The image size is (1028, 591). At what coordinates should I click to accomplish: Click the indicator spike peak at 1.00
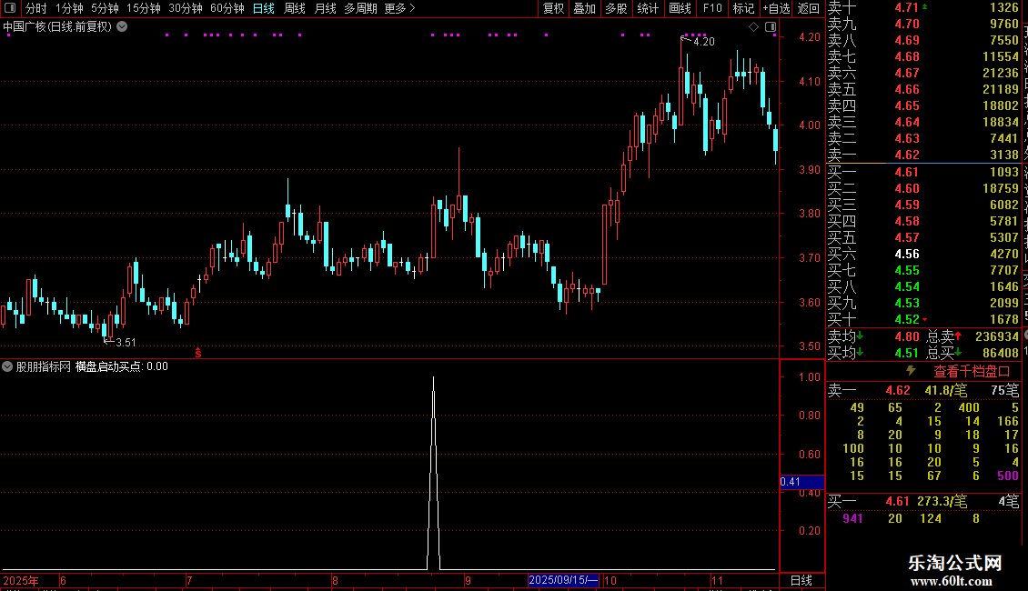coord(433,378)
